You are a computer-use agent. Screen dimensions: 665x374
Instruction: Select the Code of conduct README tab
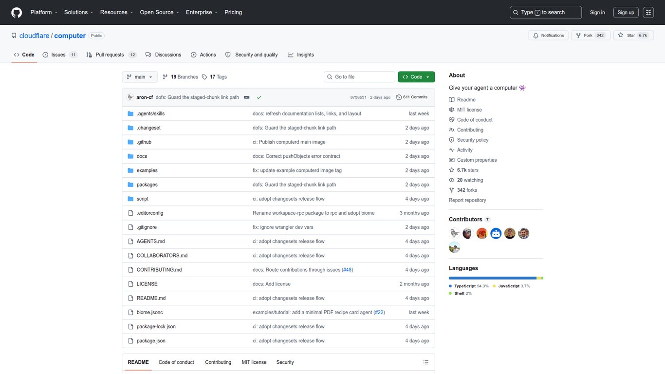point(176,362)
